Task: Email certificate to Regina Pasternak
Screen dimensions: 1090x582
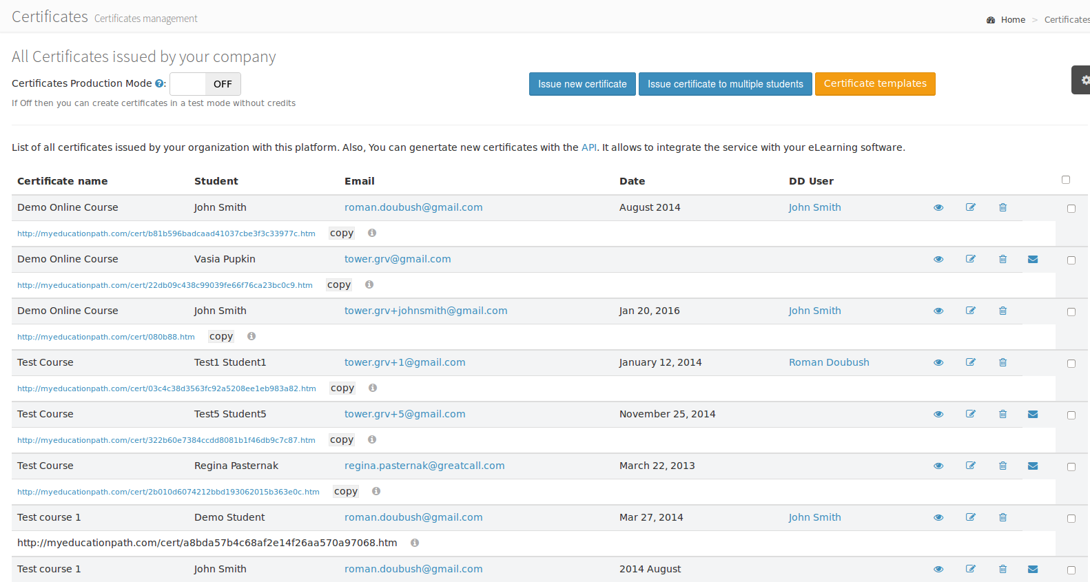Action: (x=1032, y=466)
